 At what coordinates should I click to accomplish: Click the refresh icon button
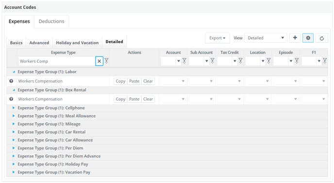322,38
